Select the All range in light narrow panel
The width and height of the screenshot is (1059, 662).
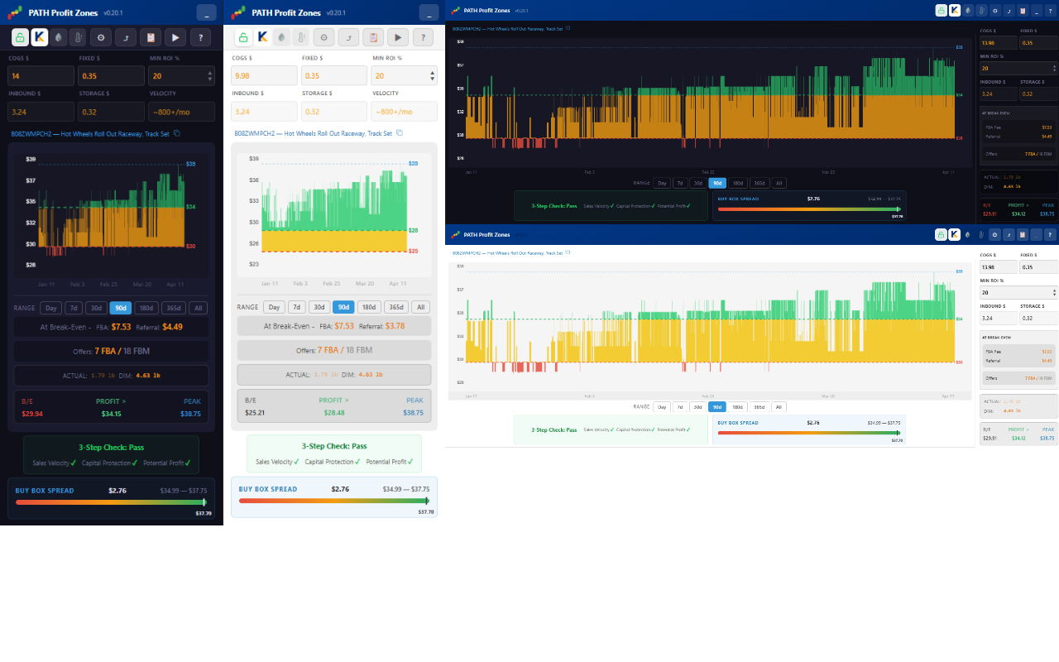421,307
